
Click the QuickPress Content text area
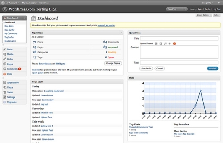179,52
